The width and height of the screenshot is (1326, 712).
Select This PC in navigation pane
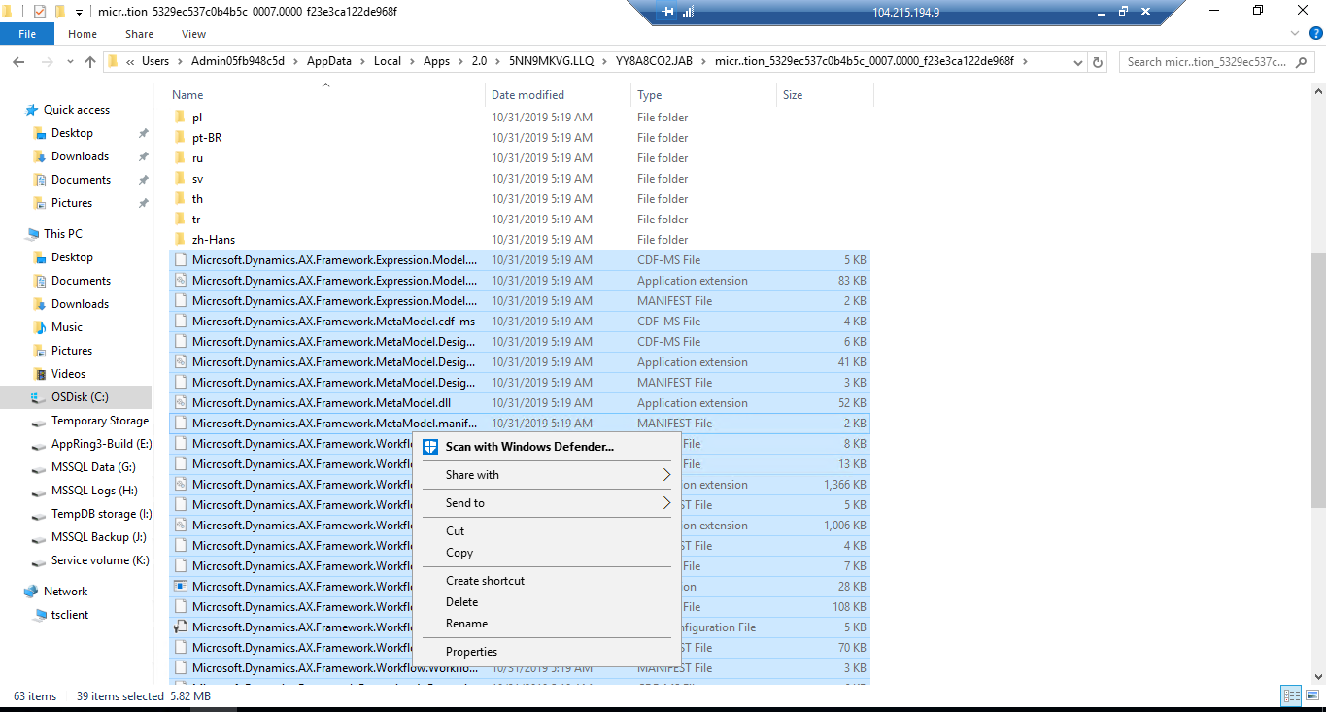pos(63,234)
